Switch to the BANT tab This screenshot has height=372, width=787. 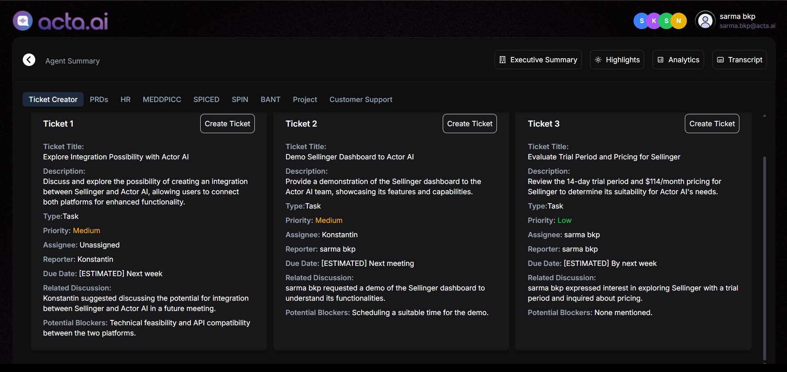tap(270, 100)
